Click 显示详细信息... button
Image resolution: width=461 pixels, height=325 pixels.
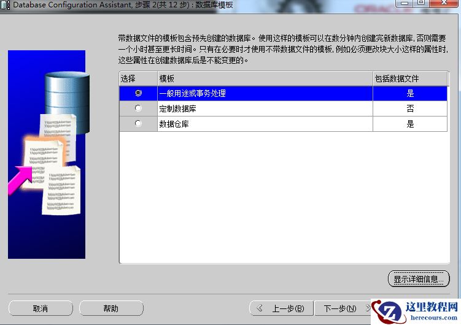(419, 279)
